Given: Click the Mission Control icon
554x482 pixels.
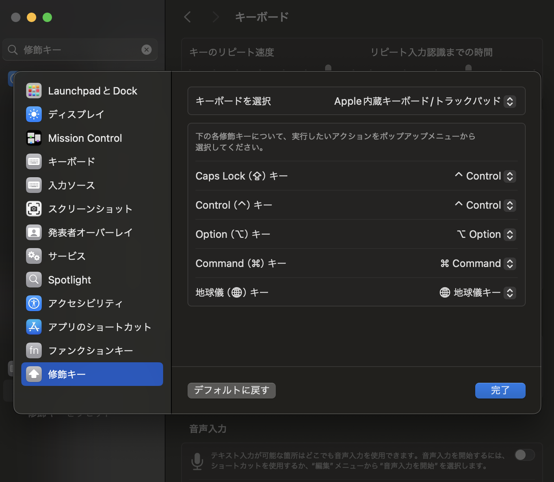Looking at the screenshot, I should (34, 138).
